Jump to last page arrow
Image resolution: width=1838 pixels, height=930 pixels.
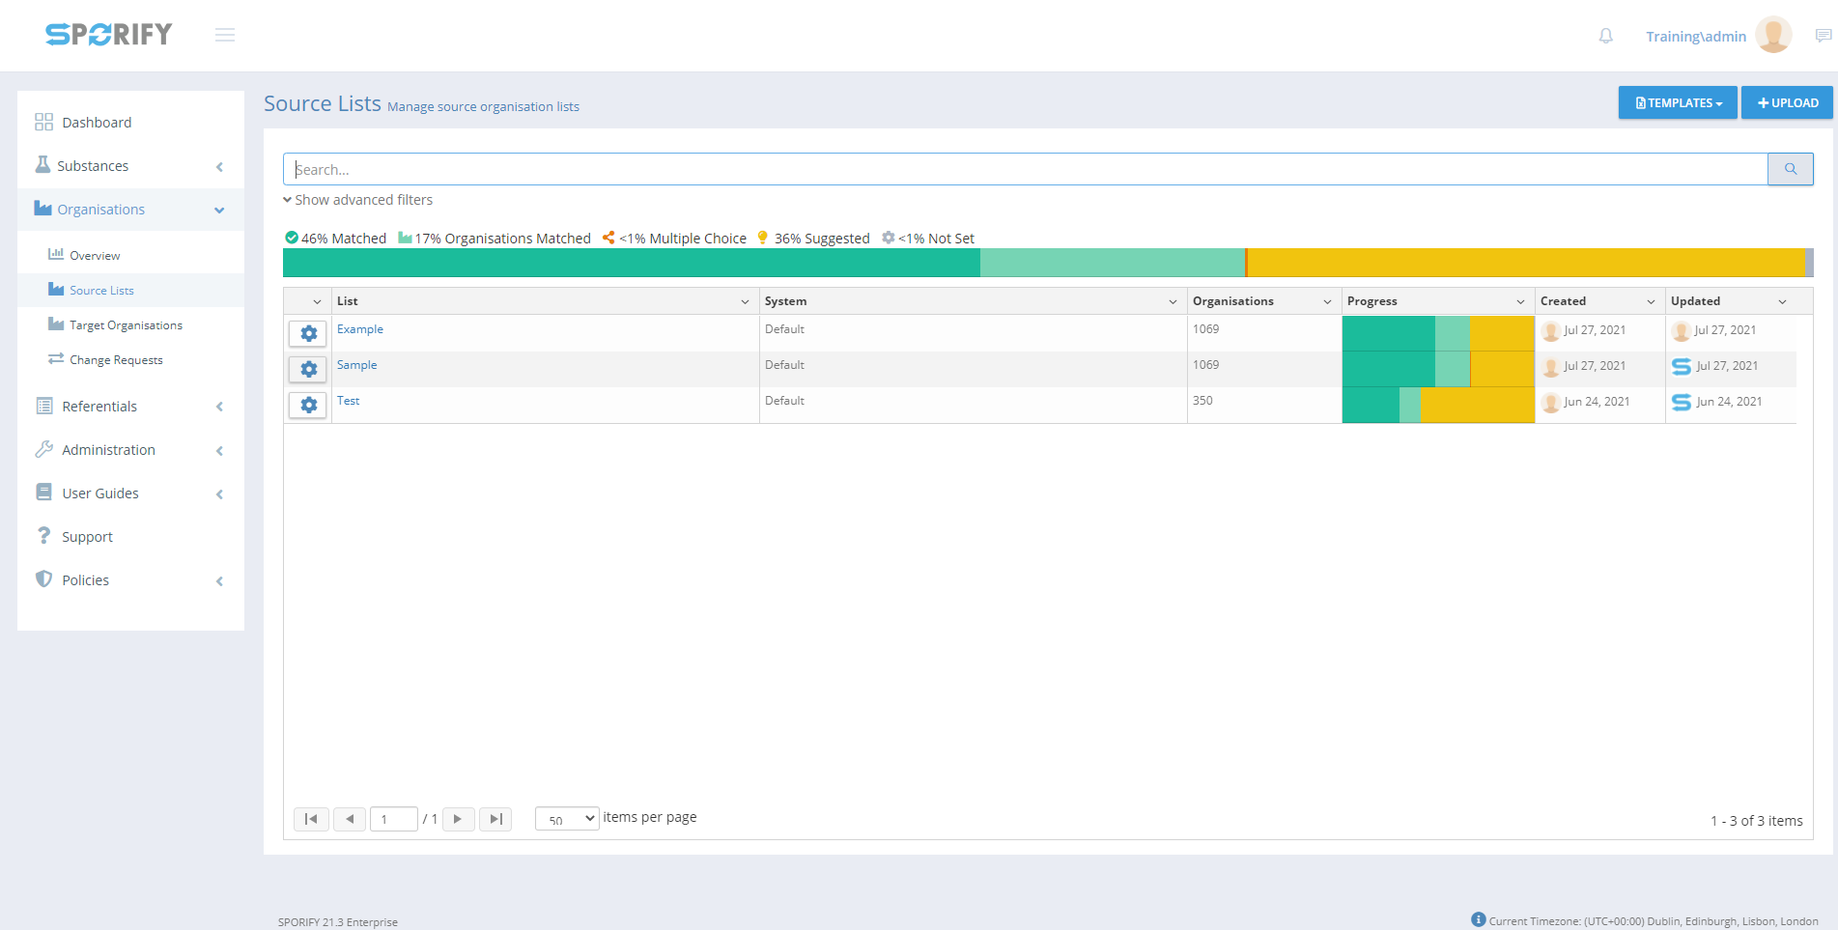pos(495,819)
